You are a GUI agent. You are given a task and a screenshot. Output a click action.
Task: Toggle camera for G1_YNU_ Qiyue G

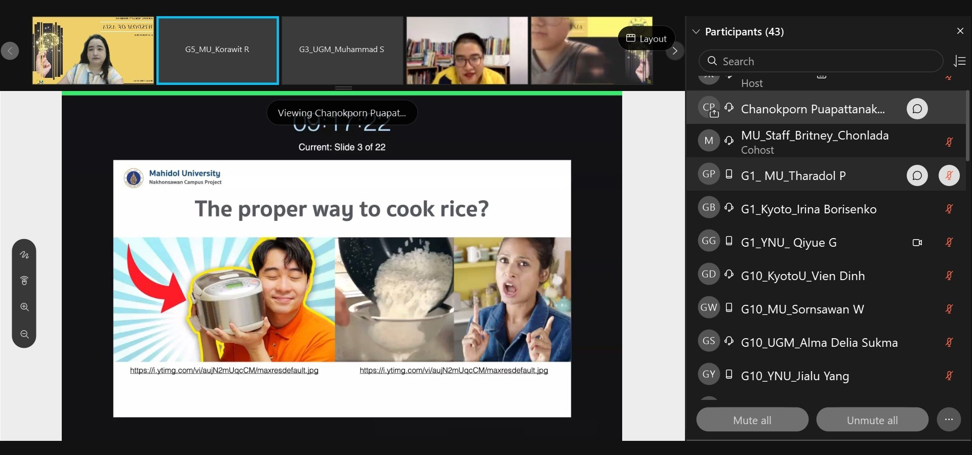coord(917,243)
